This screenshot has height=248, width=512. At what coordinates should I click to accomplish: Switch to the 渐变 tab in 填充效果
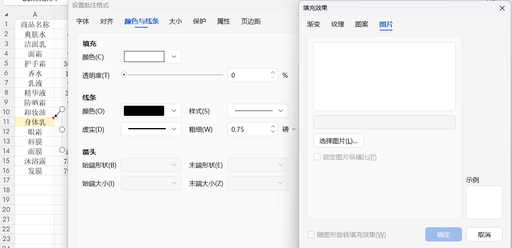tap(313, 24)
